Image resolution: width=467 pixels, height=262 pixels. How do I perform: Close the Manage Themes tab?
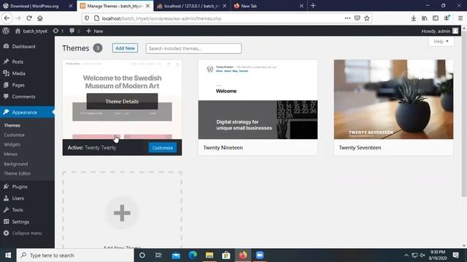point(147,6)
